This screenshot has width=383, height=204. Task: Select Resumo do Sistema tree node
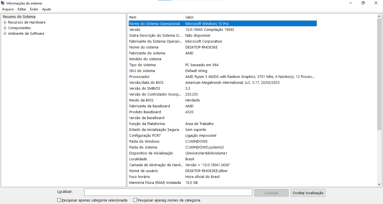pos(19,17)
